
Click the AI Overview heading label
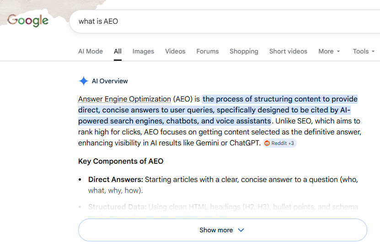110,81
